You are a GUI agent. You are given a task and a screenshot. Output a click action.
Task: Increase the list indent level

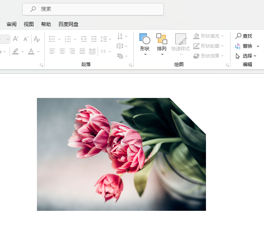tap(94, 39)
